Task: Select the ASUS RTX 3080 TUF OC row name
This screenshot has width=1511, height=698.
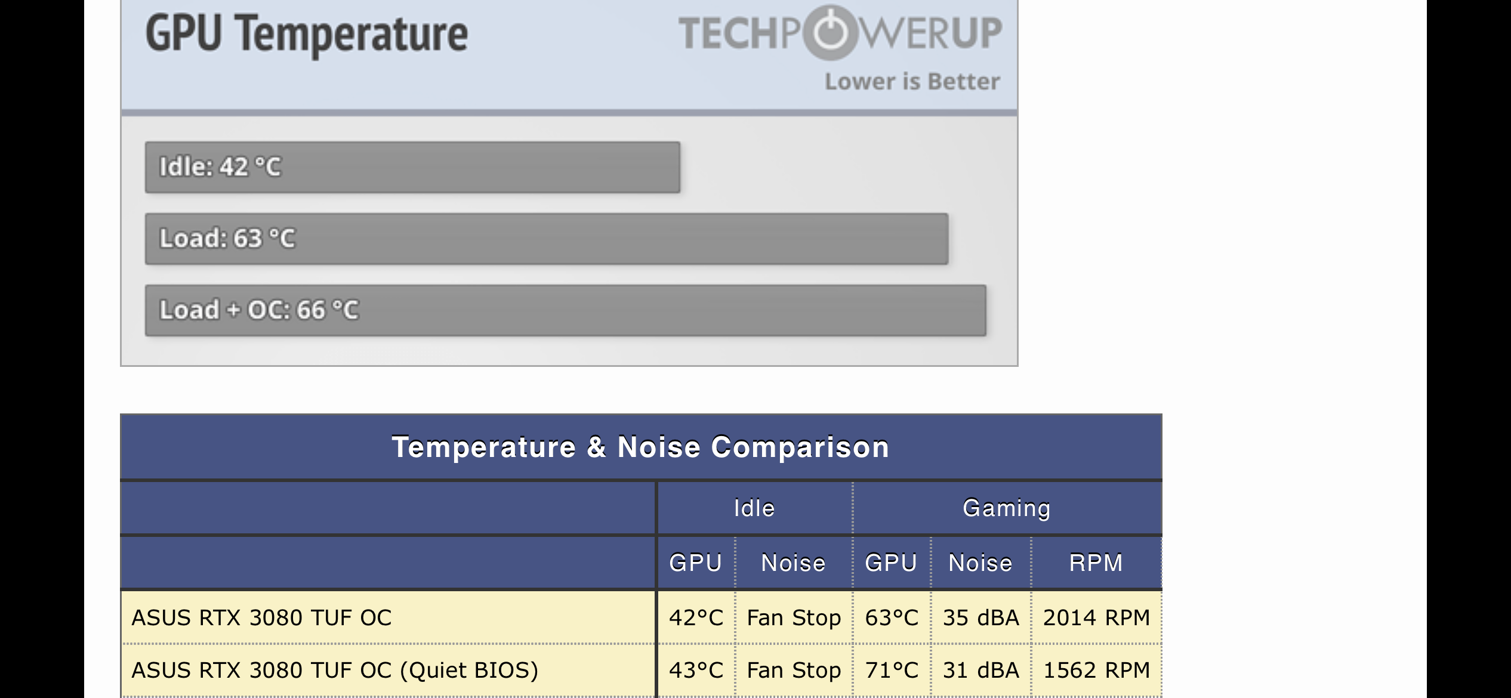Action: pos(261,617)
